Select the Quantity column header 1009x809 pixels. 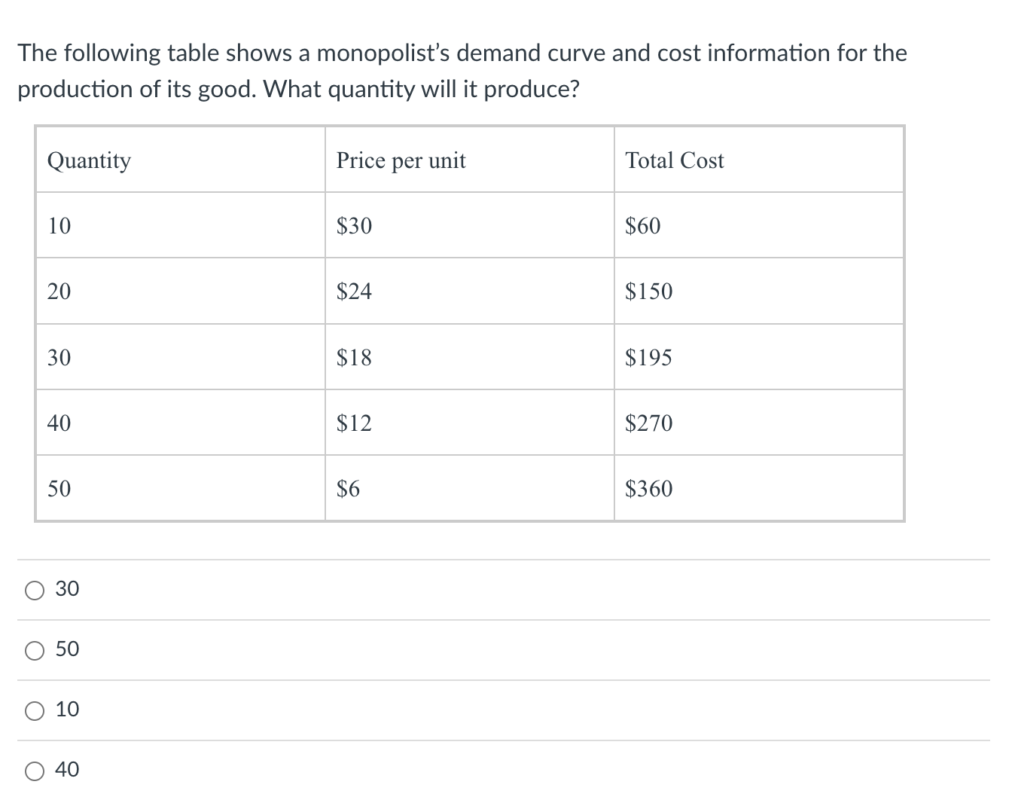click(x=89, y=160)
